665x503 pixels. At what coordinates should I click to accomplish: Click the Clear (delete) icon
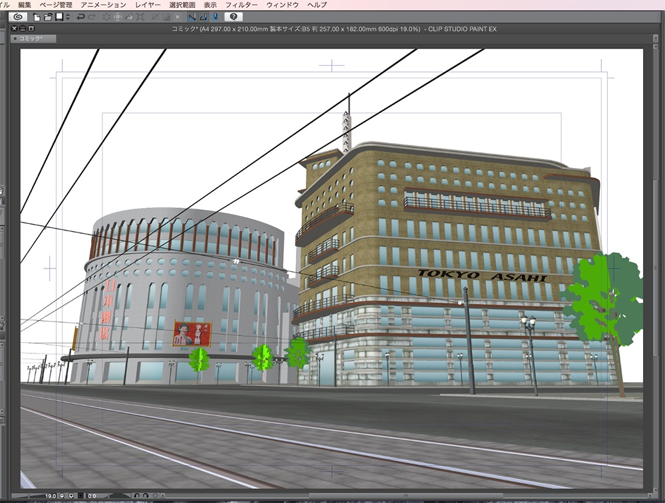click(106, 17)
